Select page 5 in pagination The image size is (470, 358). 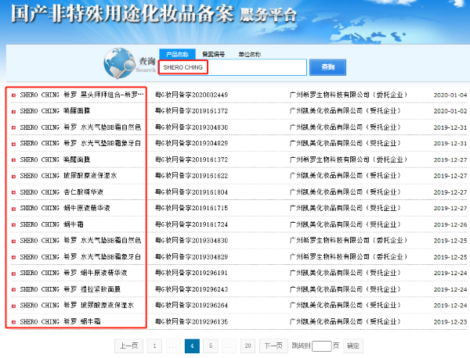click(x=210, y=345)
